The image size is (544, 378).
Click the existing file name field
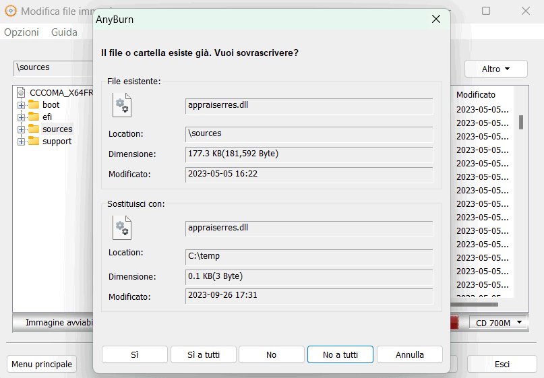point(309,106)
